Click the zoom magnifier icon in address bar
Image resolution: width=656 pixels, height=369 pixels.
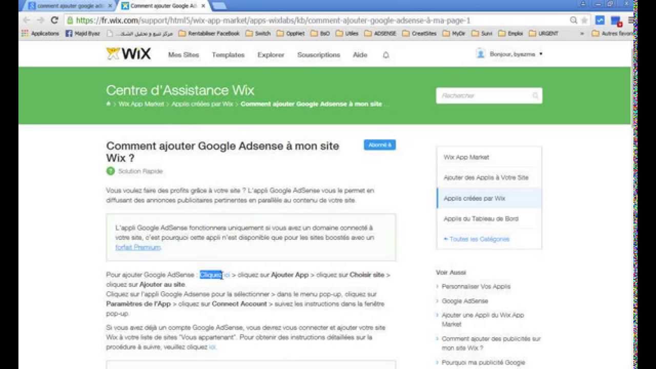coord(573,20)
